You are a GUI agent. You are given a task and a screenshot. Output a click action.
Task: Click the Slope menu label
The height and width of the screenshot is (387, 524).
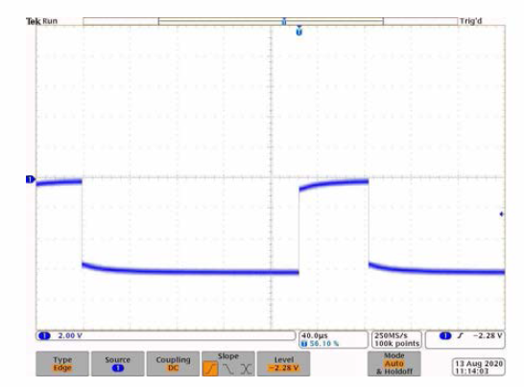pos(228,356)
